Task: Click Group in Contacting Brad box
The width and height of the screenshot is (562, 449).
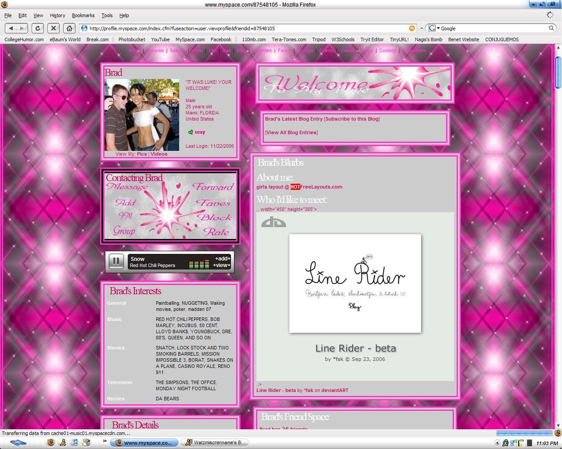Action: tap(124, 231)
